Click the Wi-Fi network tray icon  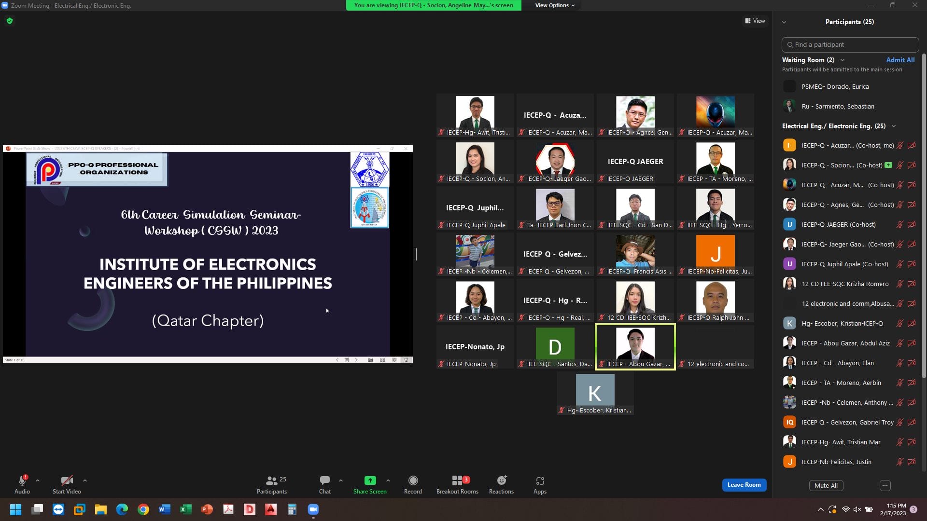(845, 509)
